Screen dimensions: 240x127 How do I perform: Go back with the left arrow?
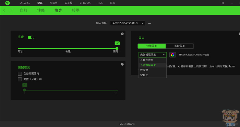click(x=4, y=11)
